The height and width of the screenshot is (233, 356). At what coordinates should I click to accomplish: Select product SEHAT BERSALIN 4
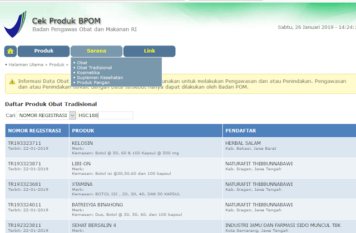point(94,225)
